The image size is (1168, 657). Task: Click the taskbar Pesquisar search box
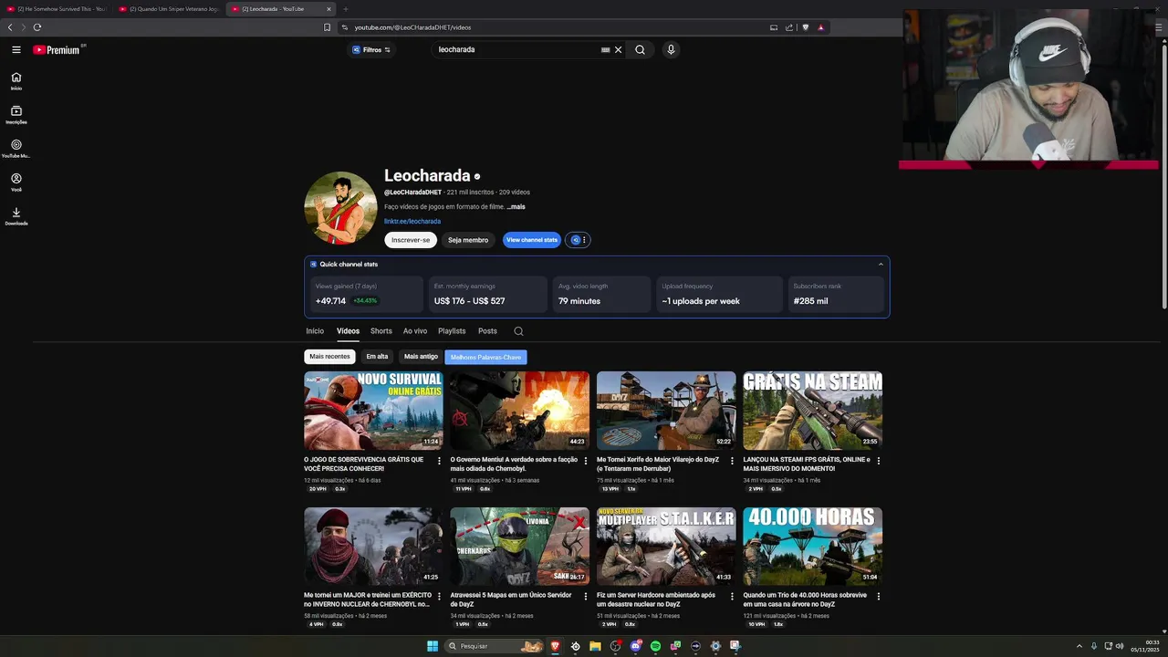pyautogui.click(x=495, y=646)
